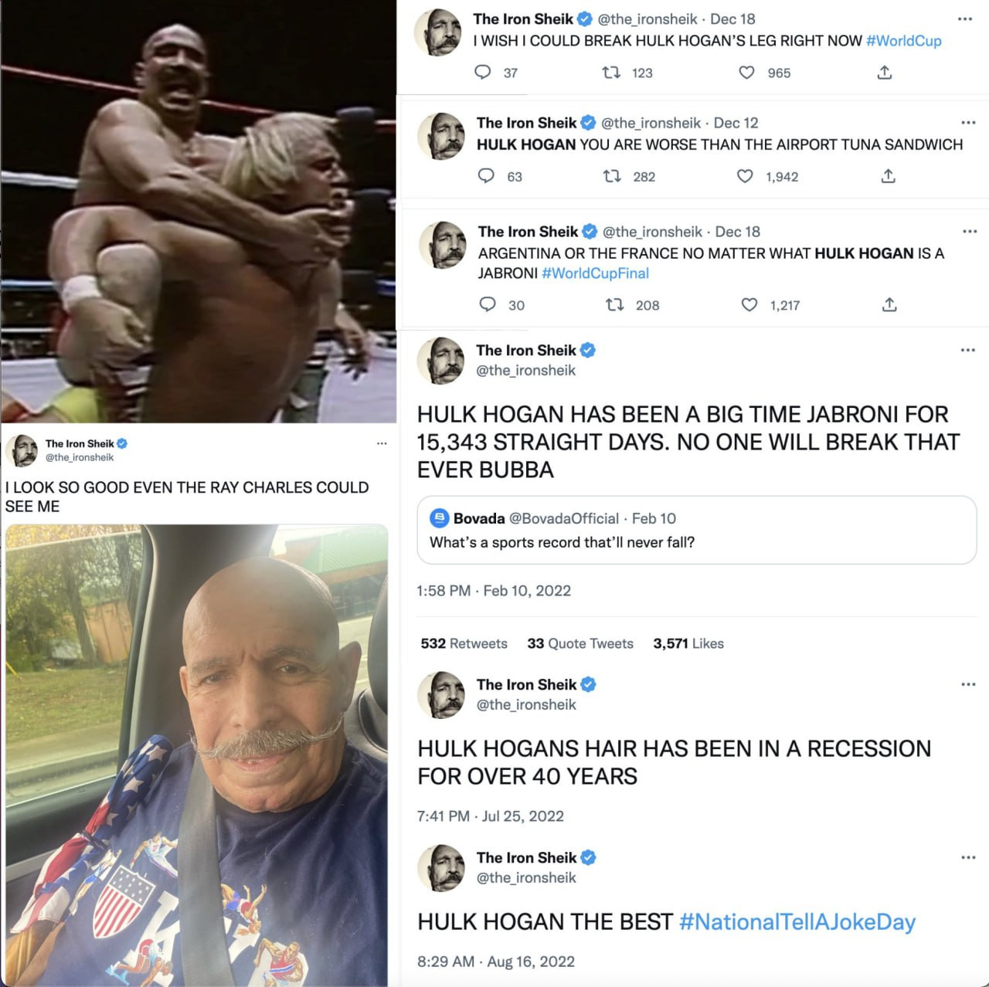The width and height of the screenshot is (989, 987).
Task: Share the airport tuna sandwich tweet
Action: click(x=889, y=176)
